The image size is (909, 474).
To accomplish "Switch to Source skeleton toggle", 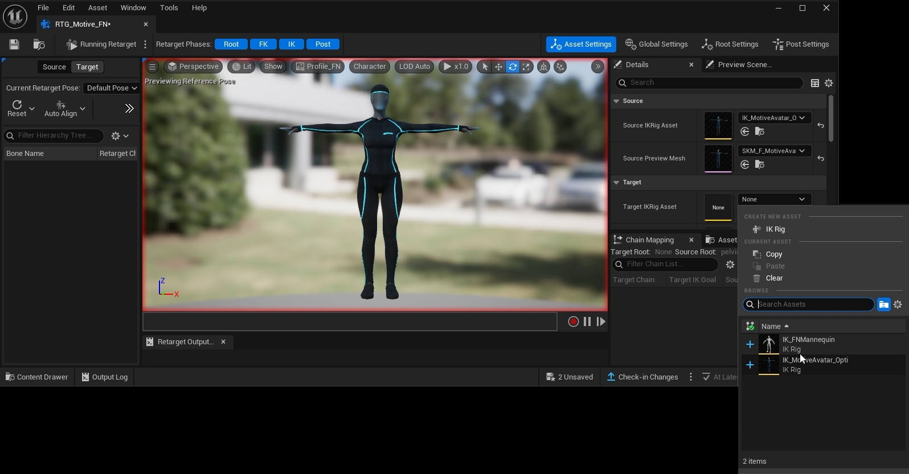I will 54,67.
